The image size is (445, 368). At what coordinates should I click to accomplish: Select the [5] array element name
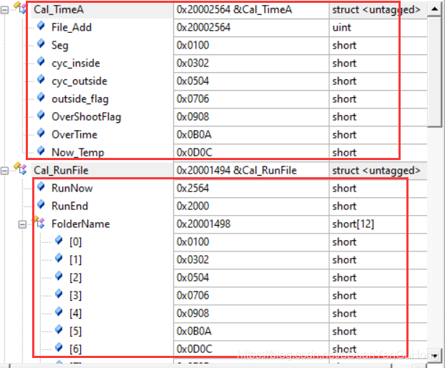point(76,331)
